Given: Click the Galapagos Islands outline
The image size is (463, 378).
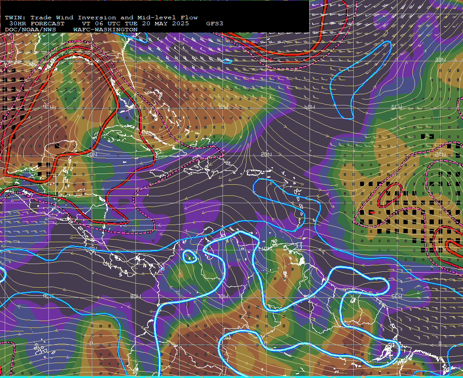Looking at the screenshot, I should pyautogui.click(x=44, y=350).
